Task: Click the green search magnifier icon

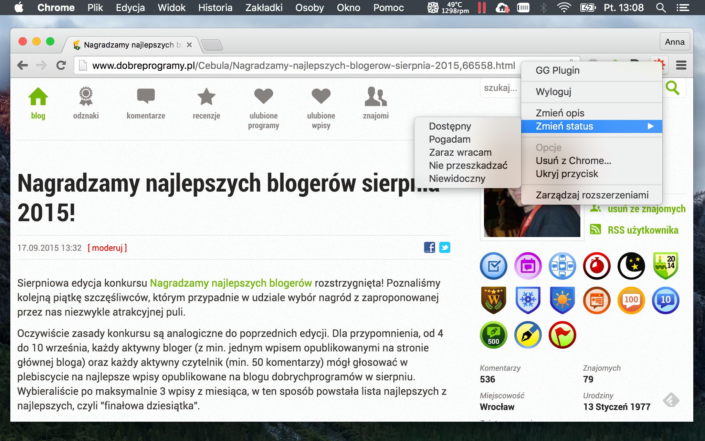Action: click(672, 88)
